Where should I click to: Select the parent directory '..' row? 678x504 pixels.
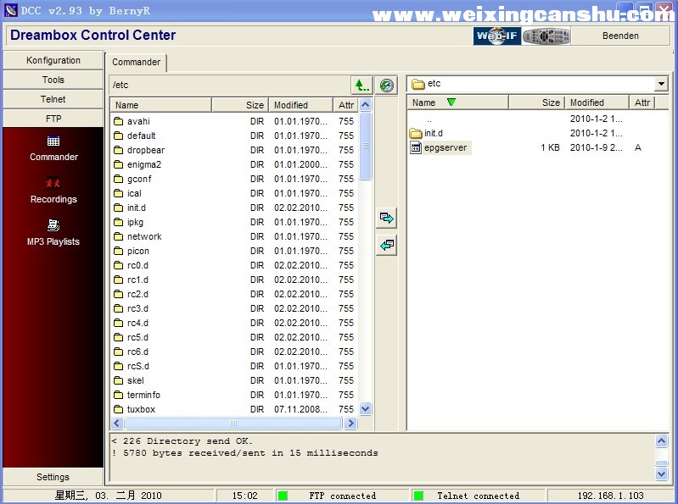[538, 119]
